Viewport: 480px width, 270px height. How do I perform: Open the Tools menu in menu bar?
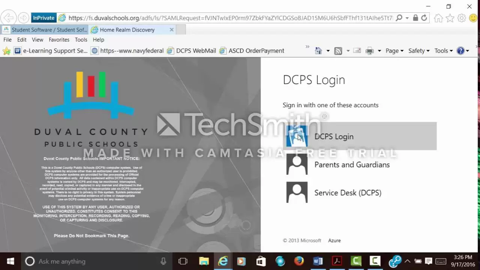coord(81,40)
